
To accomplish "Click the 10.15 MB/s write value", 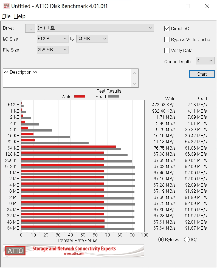I will click(x=164, y=136).
